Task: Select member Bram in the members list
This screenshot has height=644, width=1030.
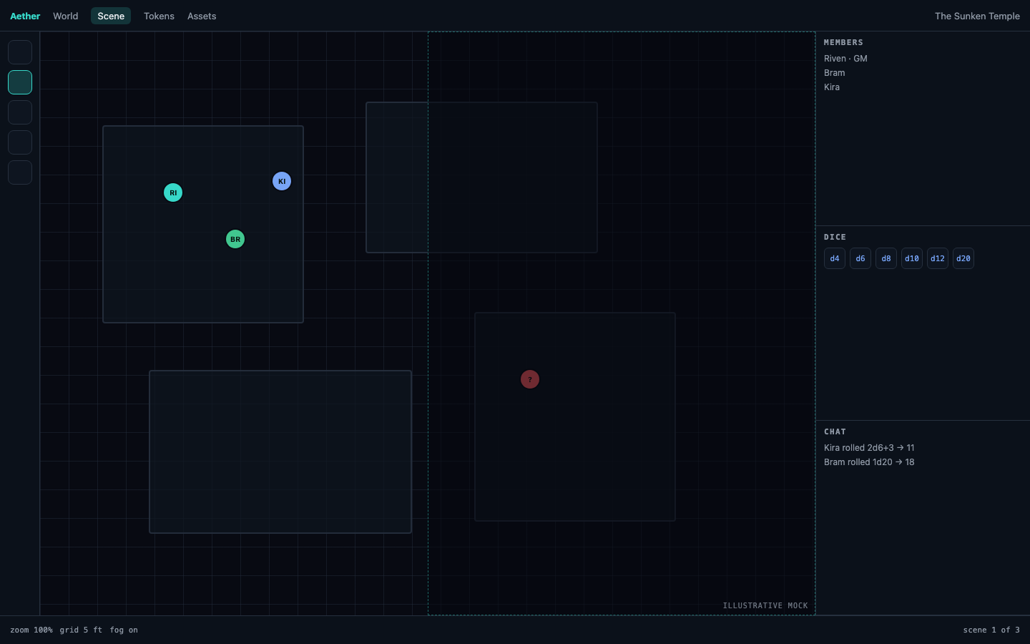Action: coord(834,73)
